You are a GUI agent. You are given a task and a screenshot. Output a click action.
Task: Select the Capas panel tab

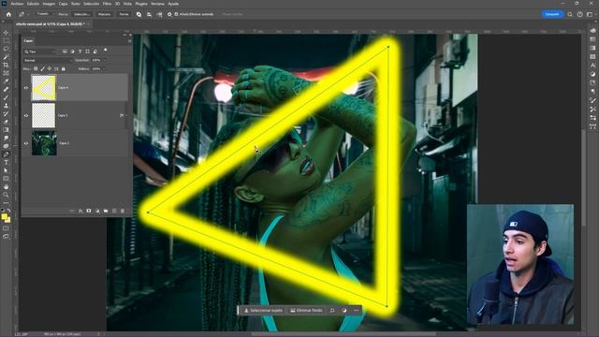click(28, 40)
